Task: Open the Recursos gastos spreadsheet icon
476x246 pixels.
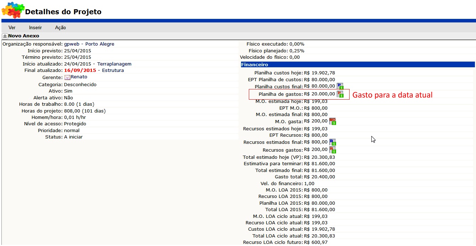Action: [333, 150]
